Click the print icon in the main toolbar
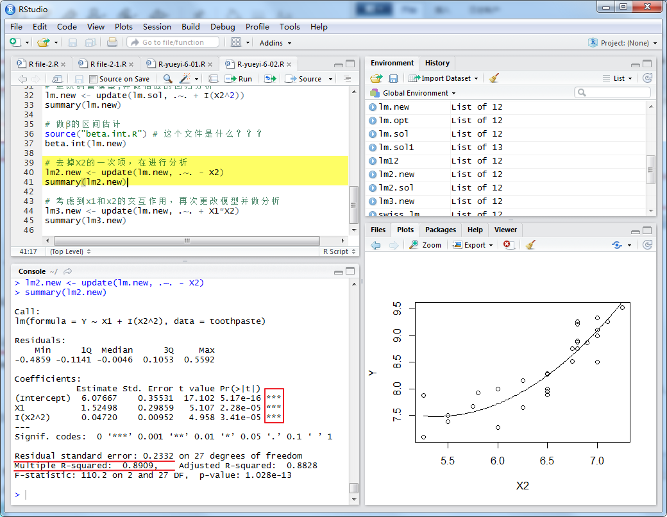This screenshot has height=517, width=667. click(112, 42)
